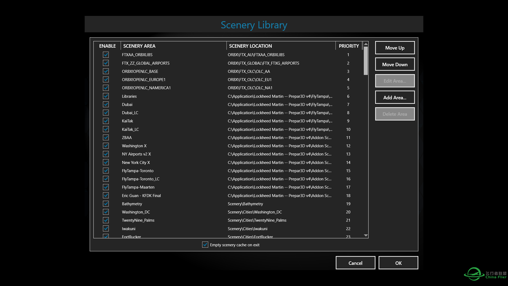Toggle Empty scenery cache on exit
The height and width of the screenshot is (286, 508).
[205, 245]
